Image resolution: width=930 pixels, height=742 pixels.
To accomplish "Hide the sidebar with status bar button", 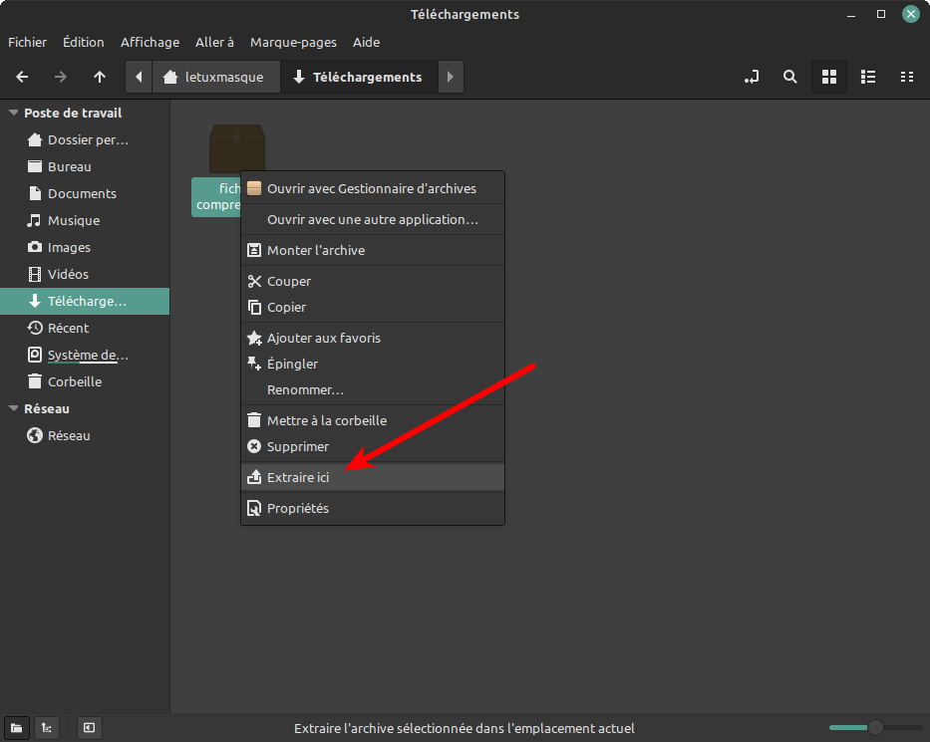I will tap(89, 728).
